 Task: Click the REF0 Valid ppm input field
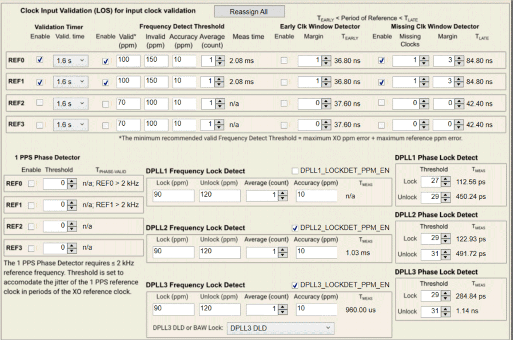point(128,60)
